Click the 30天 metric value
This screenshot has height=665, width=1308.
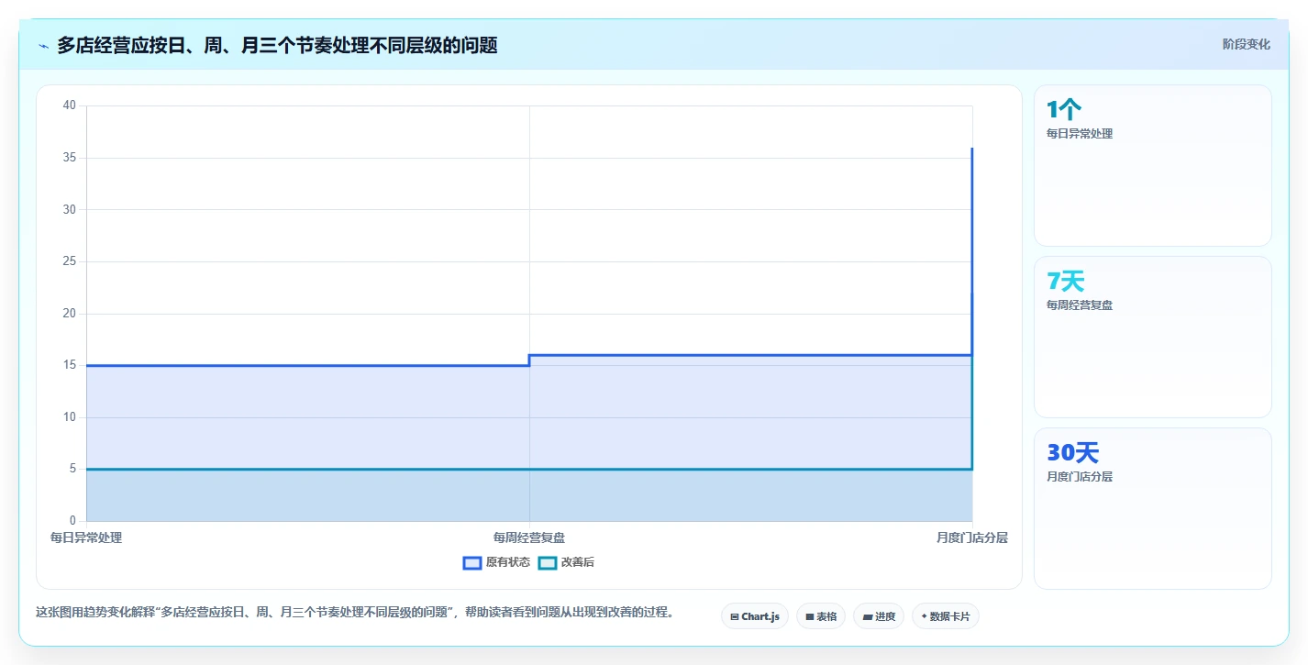pos(1072,453)
